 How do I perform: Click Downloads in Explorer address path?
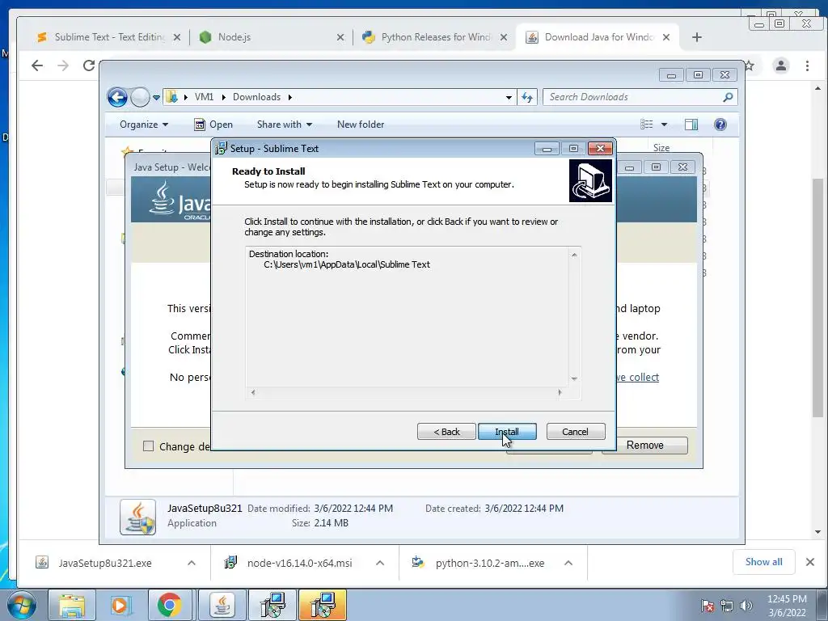(256, 97)
